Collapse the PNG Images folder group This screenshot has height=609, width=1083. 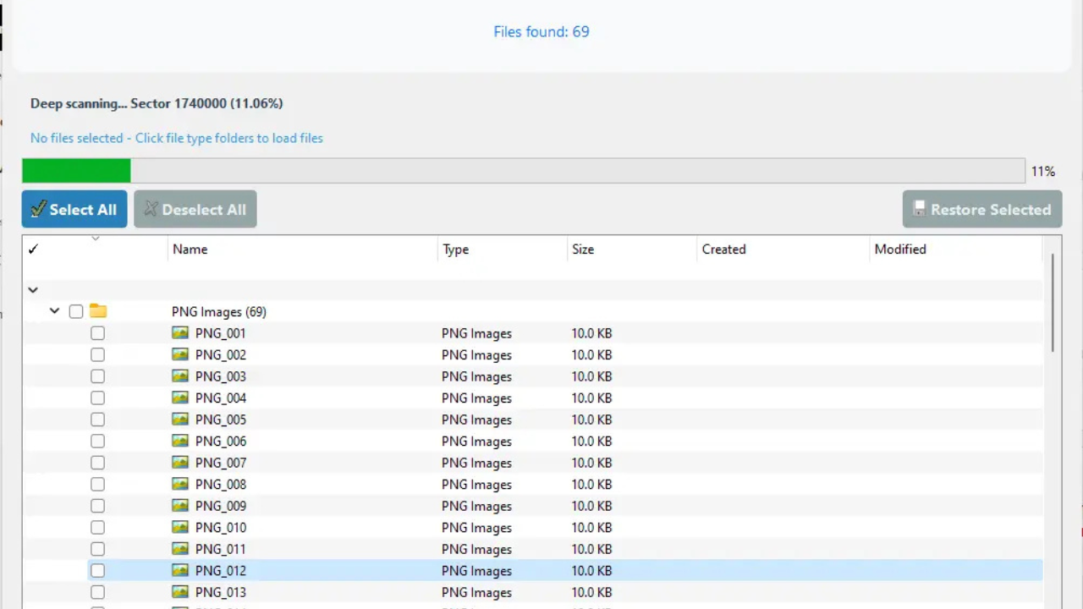(54, 311)
